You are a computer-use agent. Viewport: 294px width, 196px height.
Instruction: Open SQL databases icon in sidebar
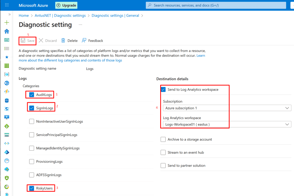point(7,100)
